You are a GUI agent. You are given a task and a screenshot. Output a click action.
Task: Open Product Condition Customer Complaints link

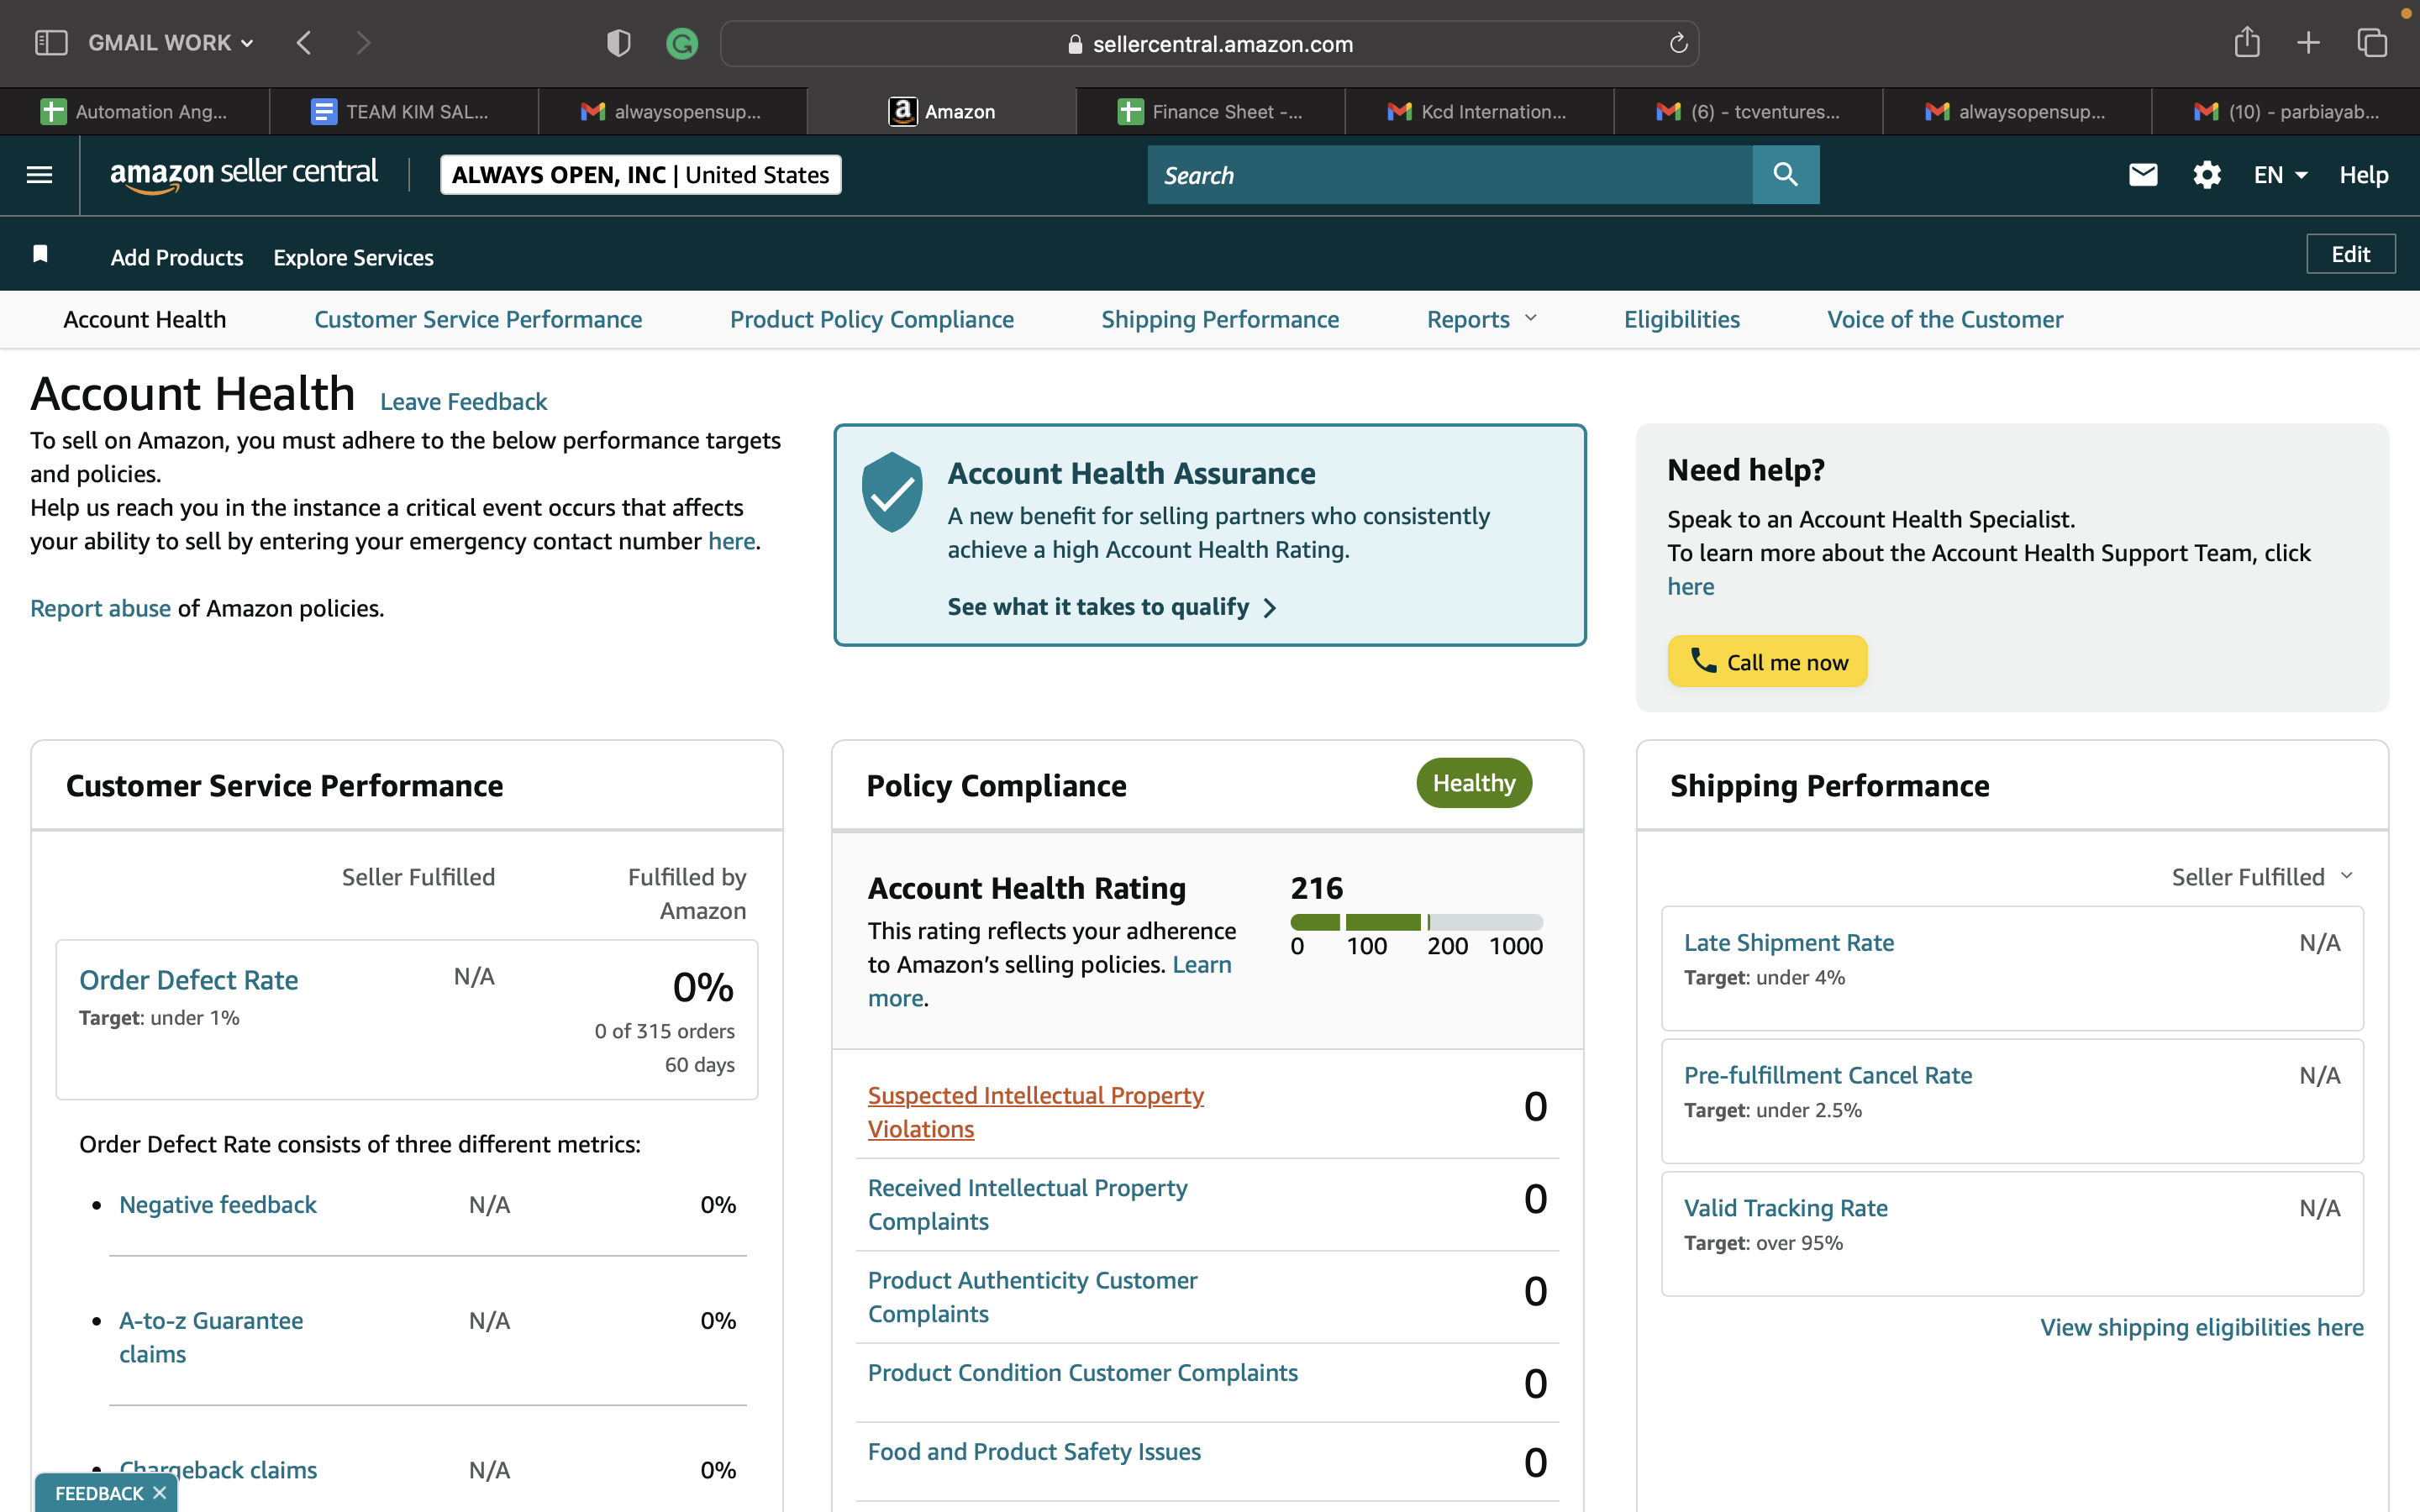click(x=1083, y=1372)
